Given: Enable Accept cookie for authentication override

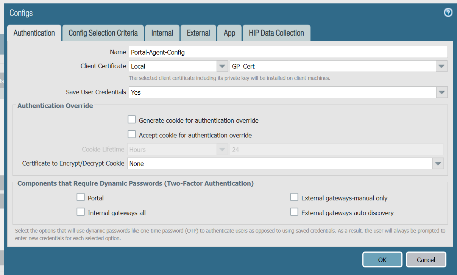Looking at the screenshot, I should click(x=132, y=134).
